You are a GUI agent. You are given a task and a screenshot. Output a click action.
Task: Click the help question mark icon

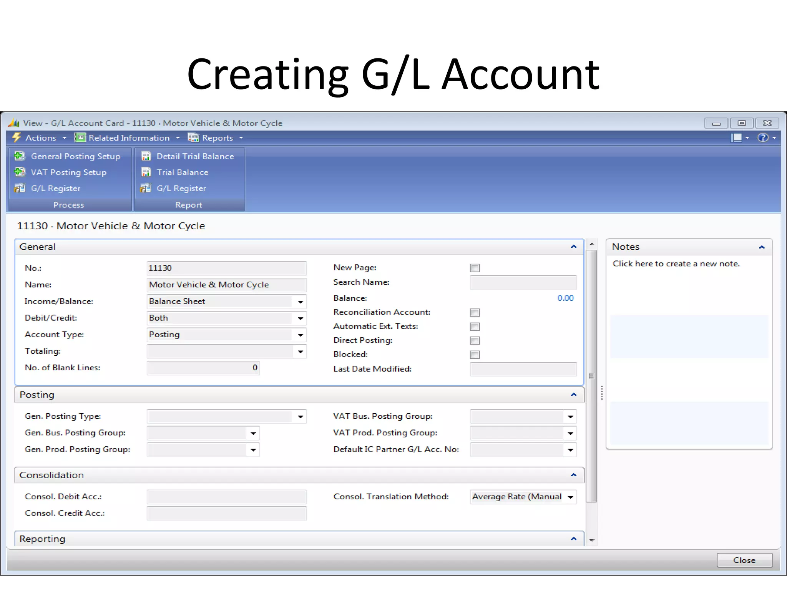tap(762, 138)
